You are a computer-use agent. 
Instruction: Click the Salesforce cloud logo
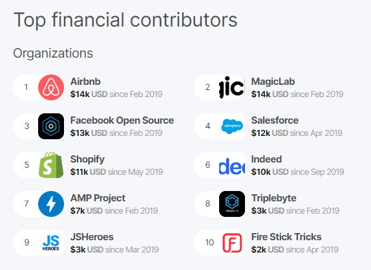tap(232, 126)
